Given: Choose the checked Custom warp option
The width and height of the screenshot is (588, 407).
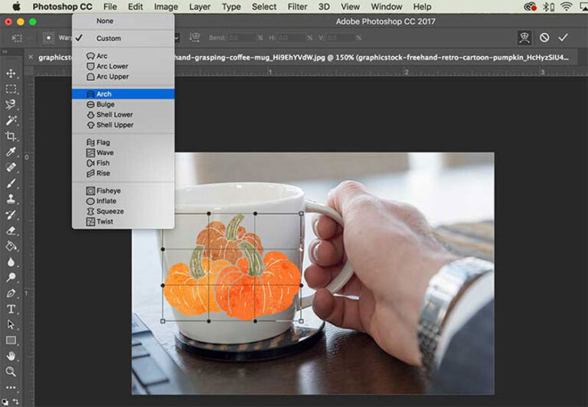Looking at the screenshot, I should point(108,38).
